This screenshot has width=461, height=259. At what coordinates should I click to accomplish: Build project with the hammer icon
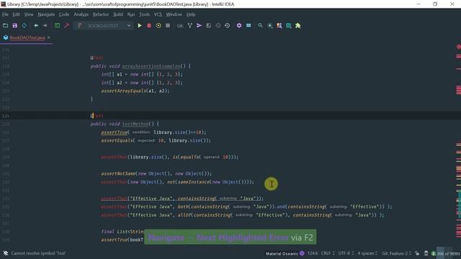tap(67, 26)
